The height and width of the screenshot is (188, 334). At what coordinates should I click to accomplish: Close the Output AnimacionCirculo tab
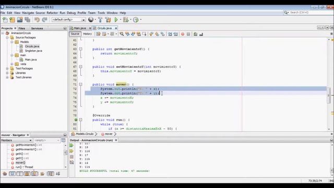click(x=116, y=140)
